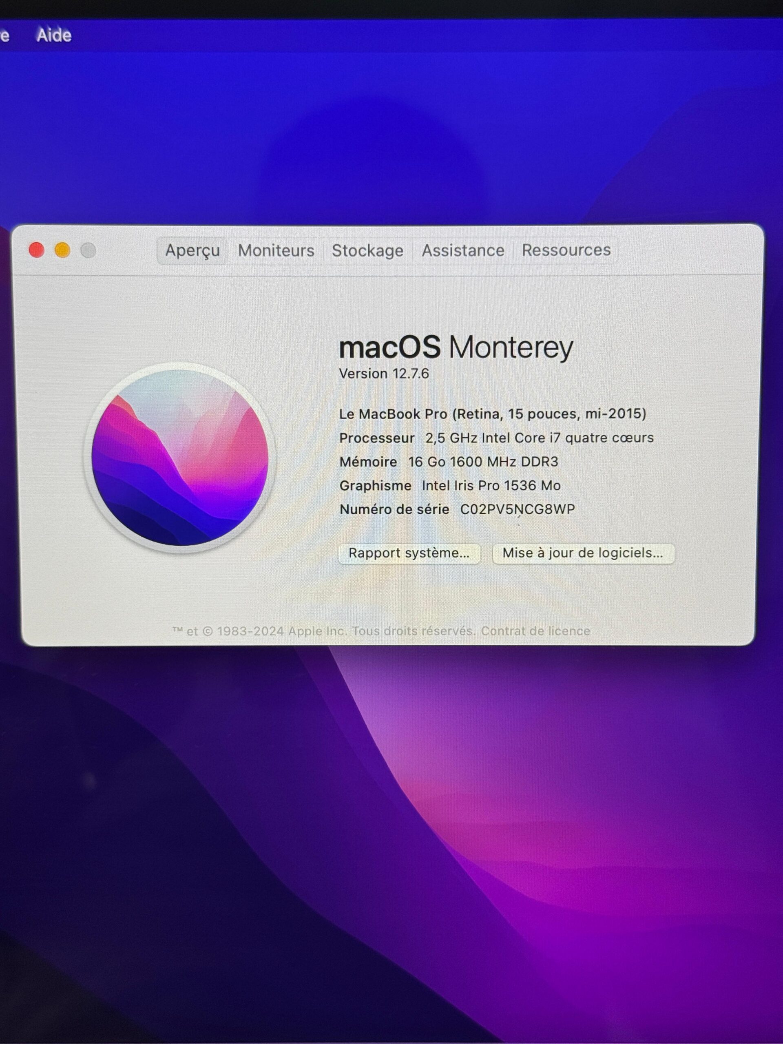Open the Aide menu in menu bar
783x1044 pixels.
(x=54, y=35)
